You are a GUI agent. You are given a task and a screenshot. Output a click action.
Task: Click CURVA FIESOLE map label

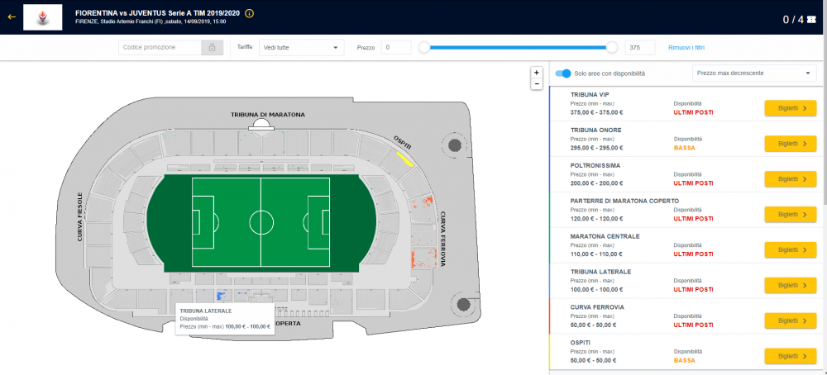pos(79,217)
